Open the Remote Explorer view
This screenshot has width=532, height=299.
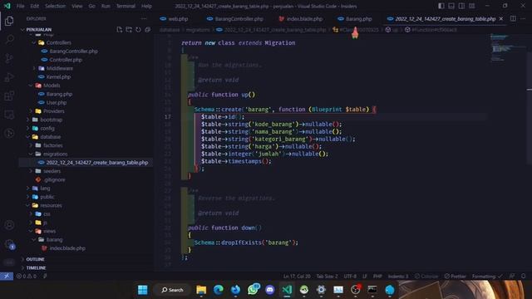pyautogui.click(x=9, y=115)
